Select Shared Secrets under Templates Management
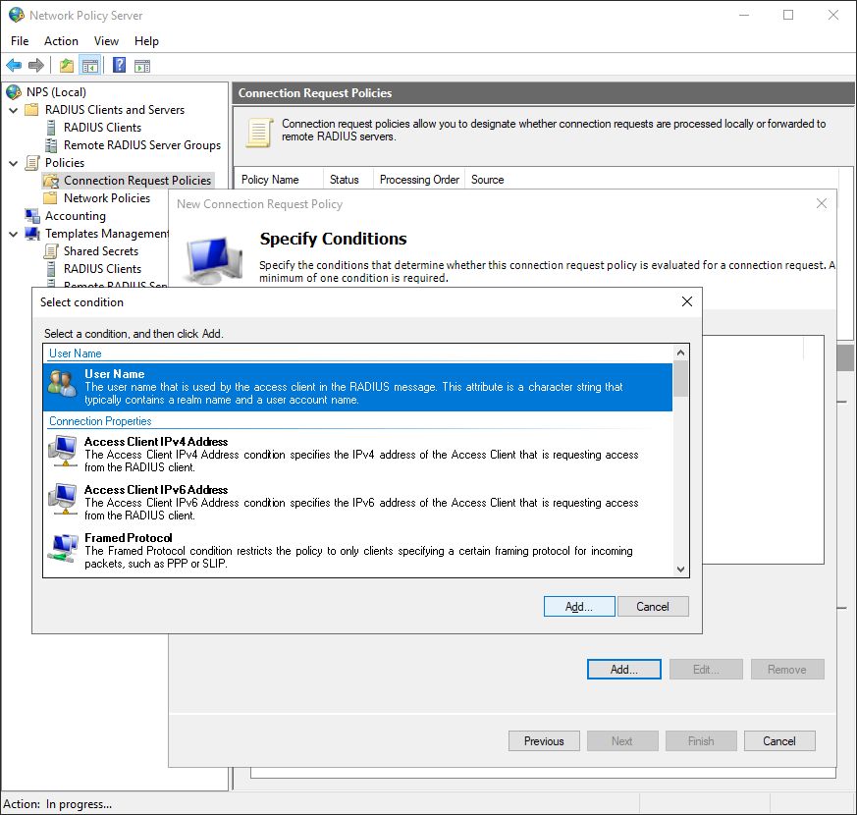Viewport: 857px width, 815px height. pyautogui.click(x=101, y=251)
